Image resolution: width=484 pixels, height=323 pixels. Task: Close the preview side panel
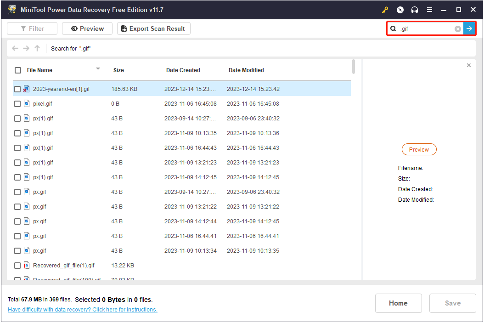(468, 65)
